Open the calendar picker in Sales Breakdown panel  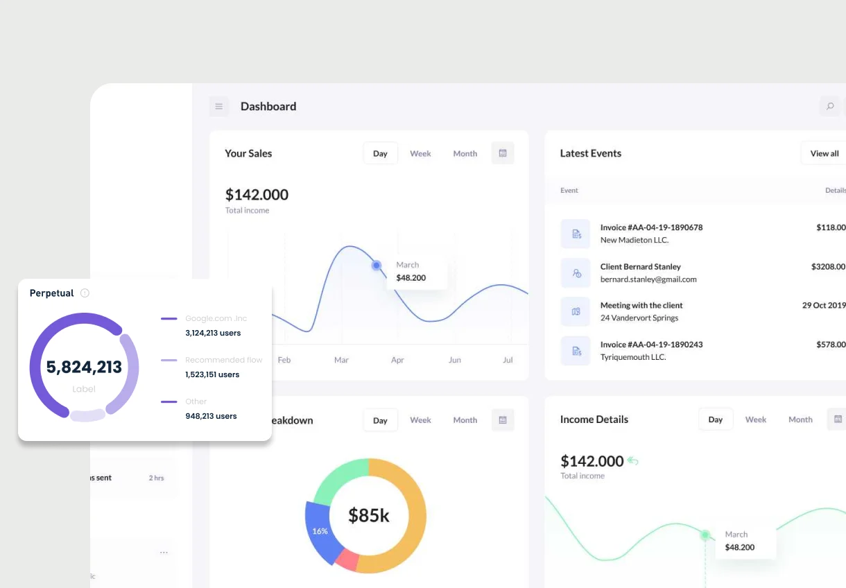[x=502, y=420]
